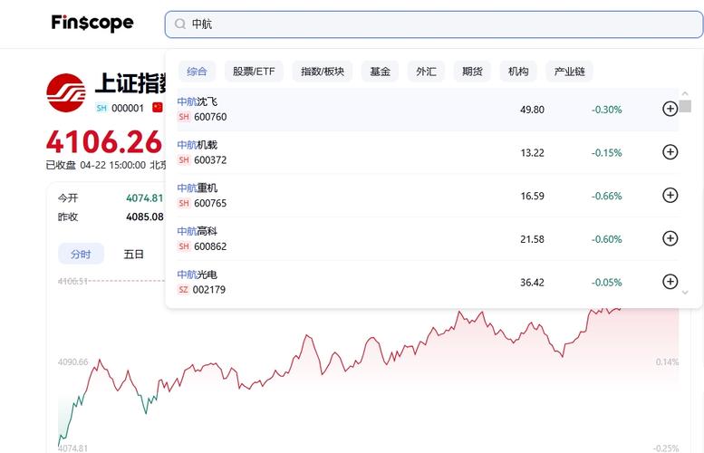
Task: Open the 中航重机 search result
Action: click(428, 196)
